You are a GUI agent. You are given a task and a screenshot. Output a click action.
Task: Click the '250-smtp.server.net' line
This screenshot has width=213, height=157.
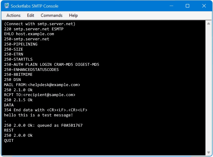point(27,39)
